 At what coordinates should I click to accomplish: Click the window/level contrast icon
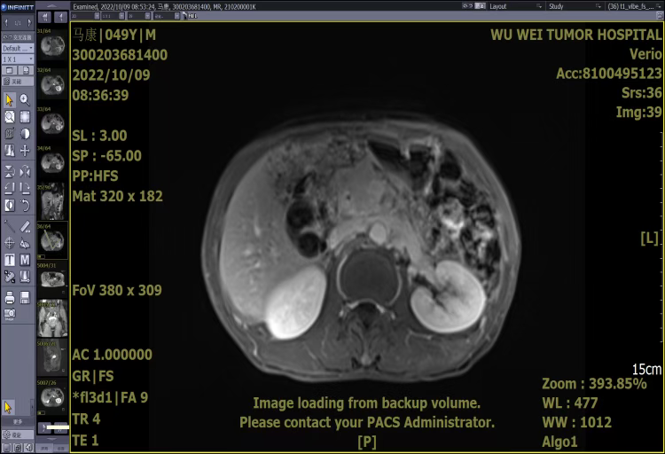(x=25, y=133)
